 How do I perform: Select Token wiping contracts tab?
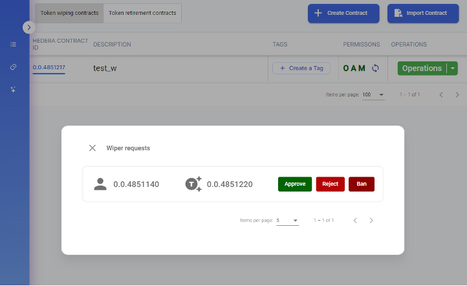click(x=69, y=13)
